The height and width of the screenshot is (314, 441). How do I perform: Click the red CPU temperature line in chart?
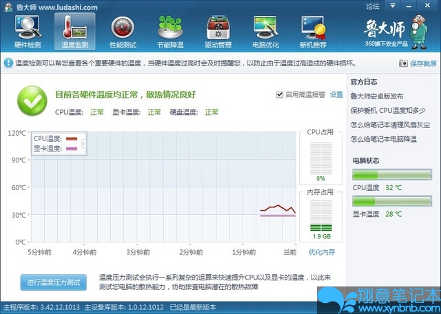278,208
